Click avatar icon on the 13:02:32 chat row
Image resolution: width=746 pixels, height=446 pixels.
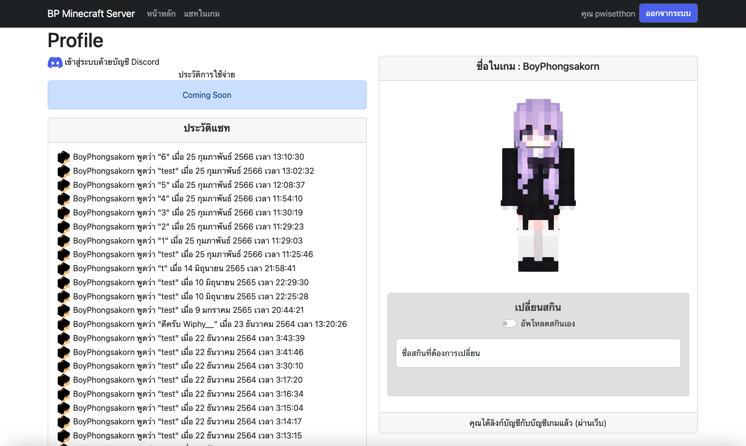coord(64,171)
